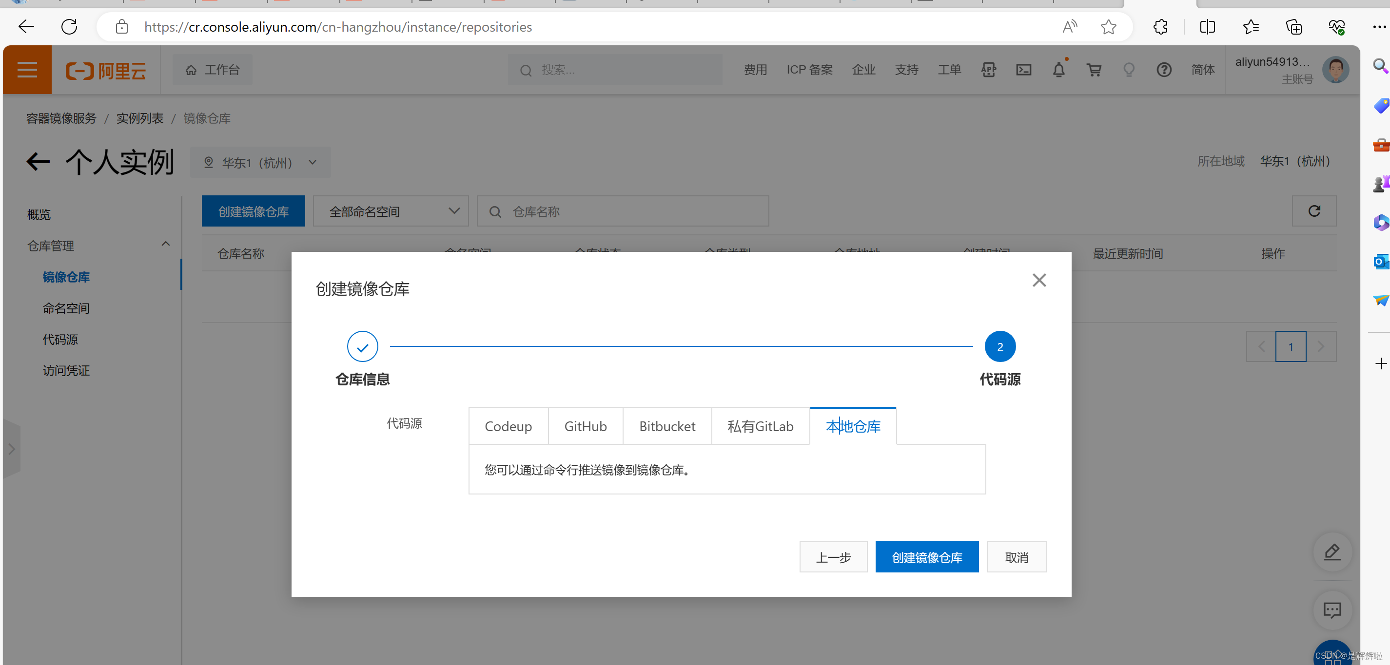Click the notification bell icon
The height and width of the screenshot is (665, 1390).
point(1058,70)
